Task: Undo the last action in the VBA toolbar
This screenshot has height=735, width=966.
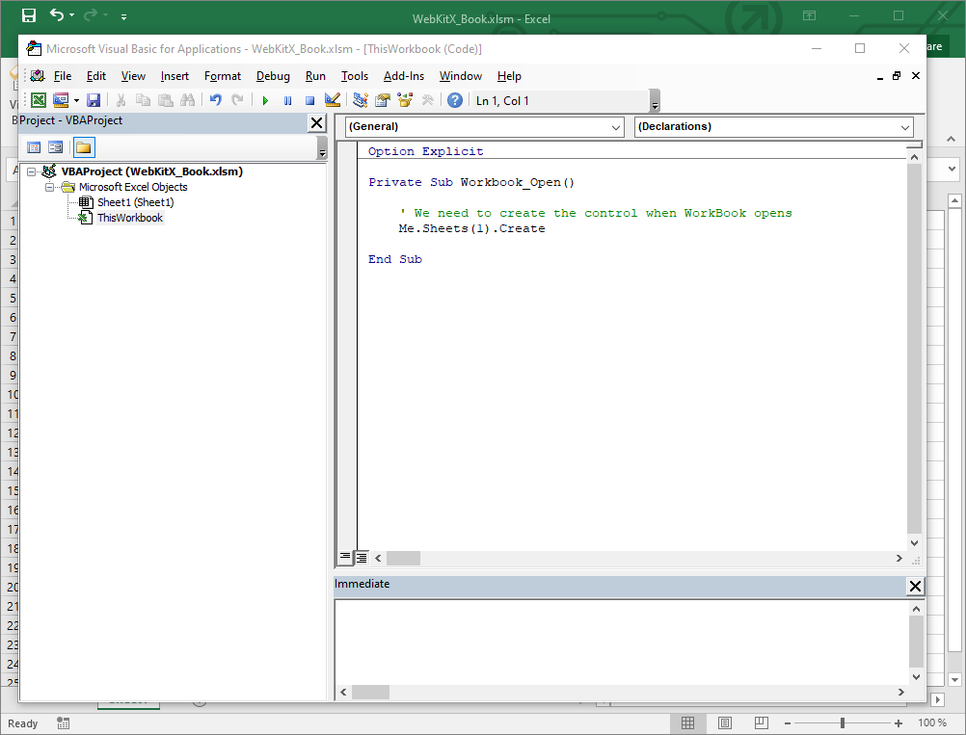Action: coord(216,100)
